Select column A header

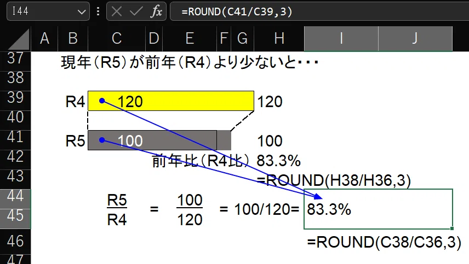[x=44, y=38]
